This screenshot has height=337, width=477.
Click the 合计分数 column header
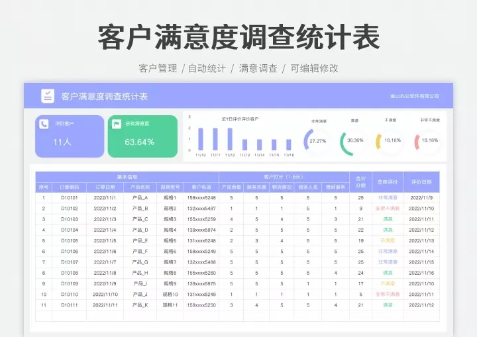point(361,182)
